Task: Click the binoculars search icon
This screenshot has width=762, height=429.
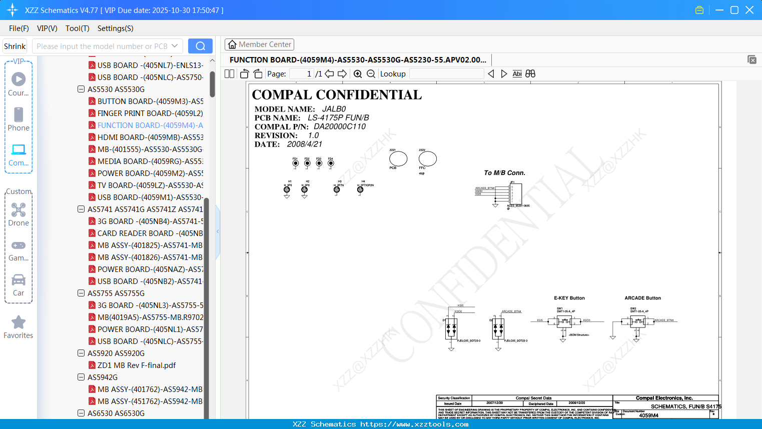Action: click(530, 74)
